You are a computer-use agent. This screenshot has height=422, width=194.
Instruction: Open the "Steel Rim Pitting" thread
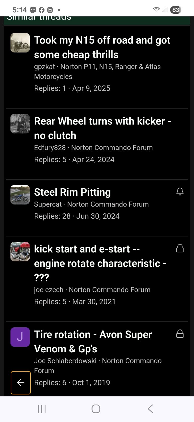(72, 192)
